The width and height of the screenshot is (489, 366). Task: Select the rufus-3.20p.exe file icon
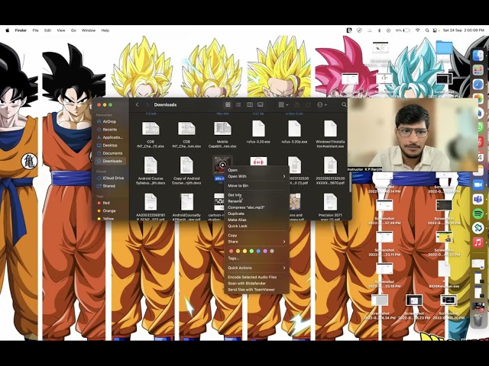click(x=294, y=129)
